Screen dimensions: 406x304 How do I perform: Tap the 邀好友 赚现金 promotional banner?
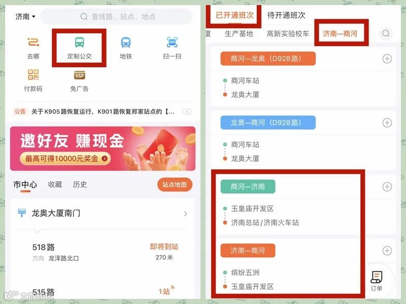click(x=103, y=148)
